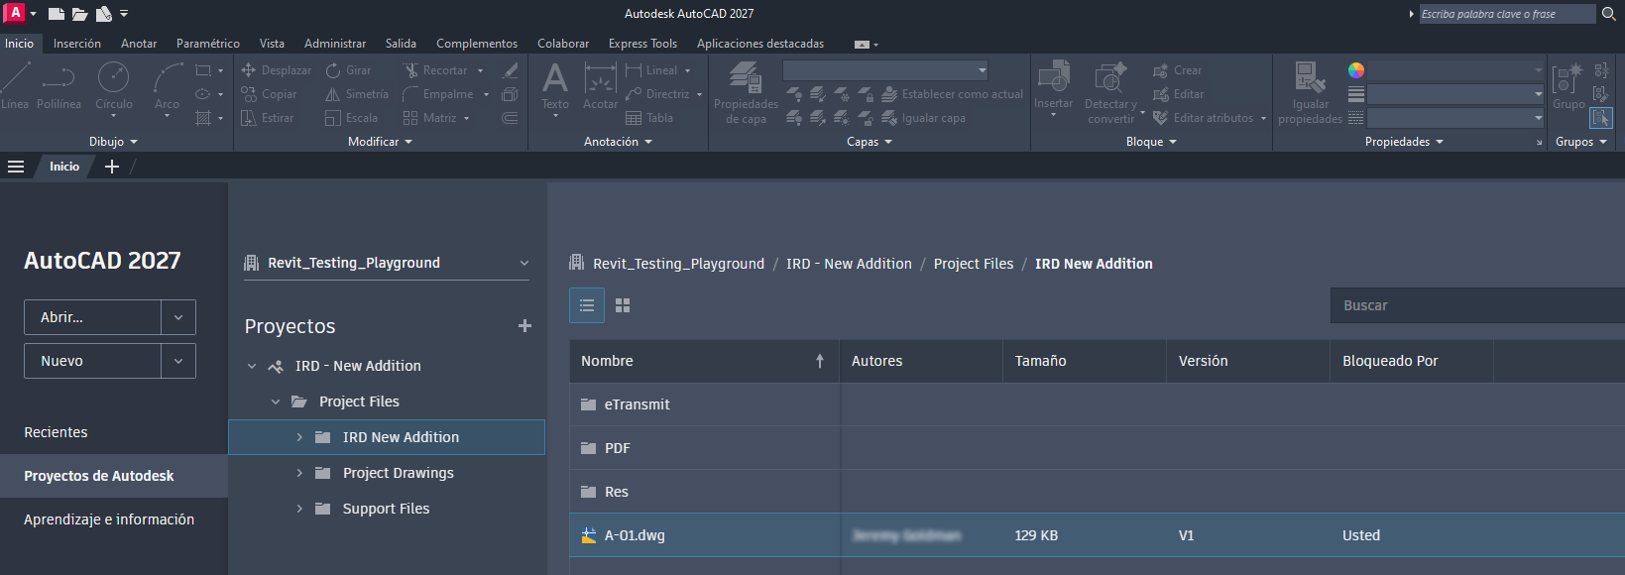Open the Administrar ribbon tab

335,44
